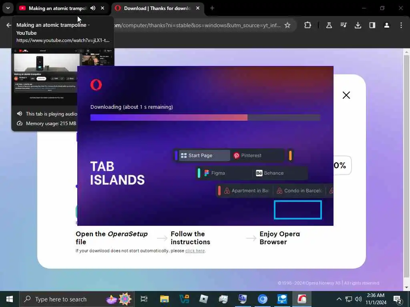This screenshot has width=410, height=307.
Task: Close the web page dialog with X
Action: click(x=346, y=95)
